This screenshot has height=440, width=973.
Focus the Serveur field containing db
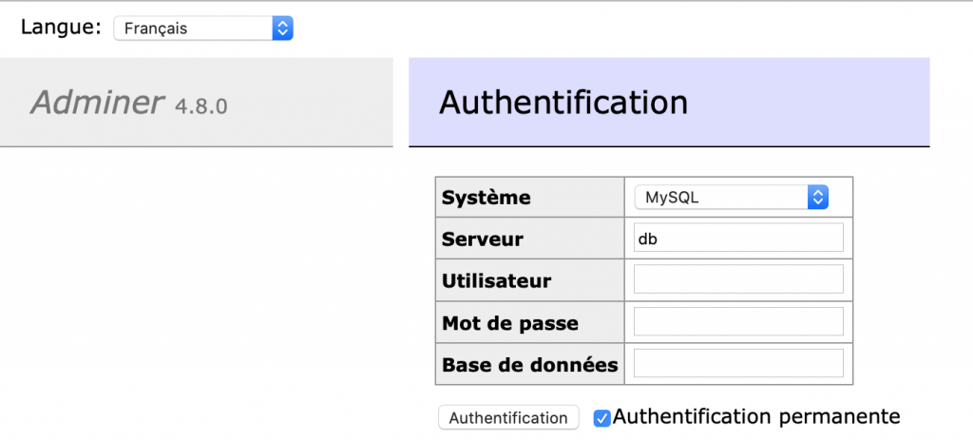click(x=738, y=239)
